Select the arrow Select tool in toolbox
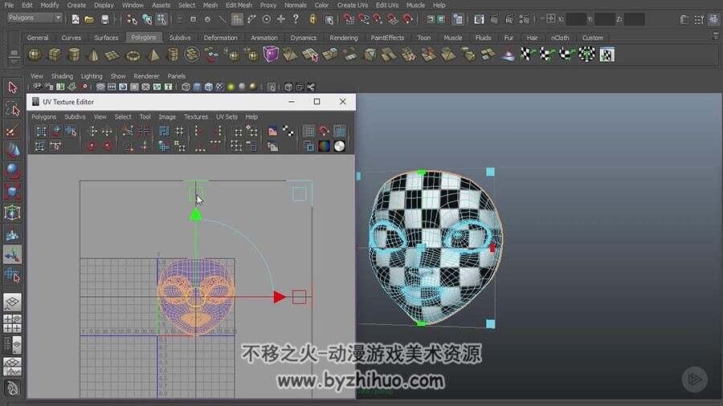Image resolution: width=723 pixels, height=406 pixels. [12, 87]
